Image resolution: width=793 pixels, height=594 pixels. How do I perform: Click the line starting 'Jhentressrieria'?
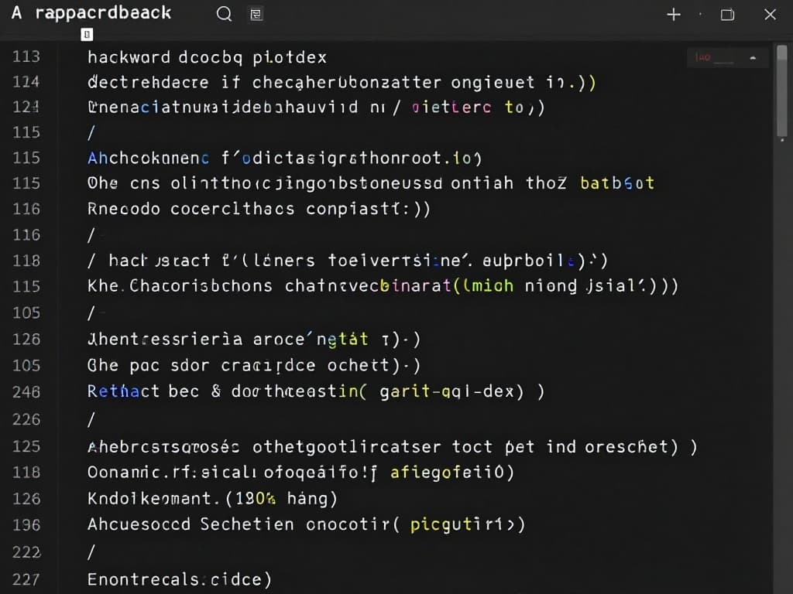click(254, 339)
